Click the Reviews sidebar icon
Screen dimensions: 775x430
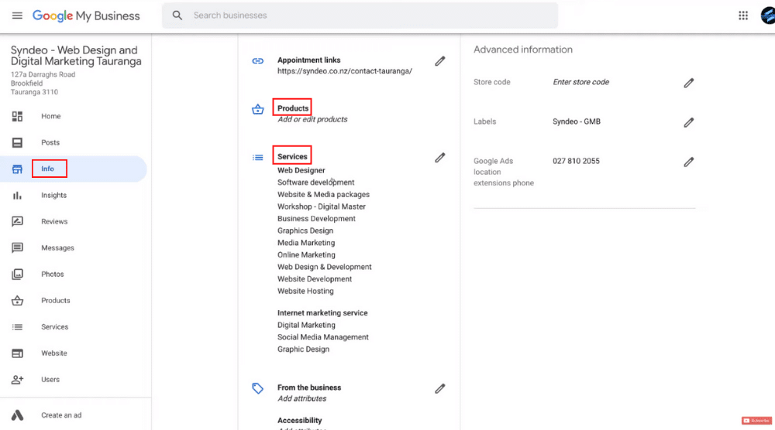click(17, 221)
